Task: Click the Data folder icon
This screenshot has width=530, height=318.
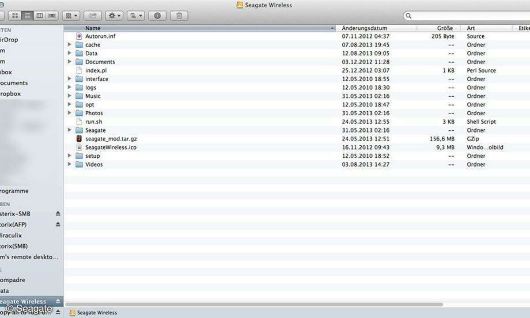Action: coord(79,53)
